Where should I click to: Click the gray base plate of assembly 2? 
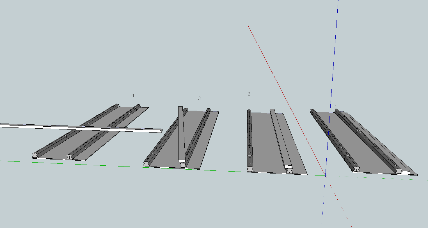pos(264,140)
